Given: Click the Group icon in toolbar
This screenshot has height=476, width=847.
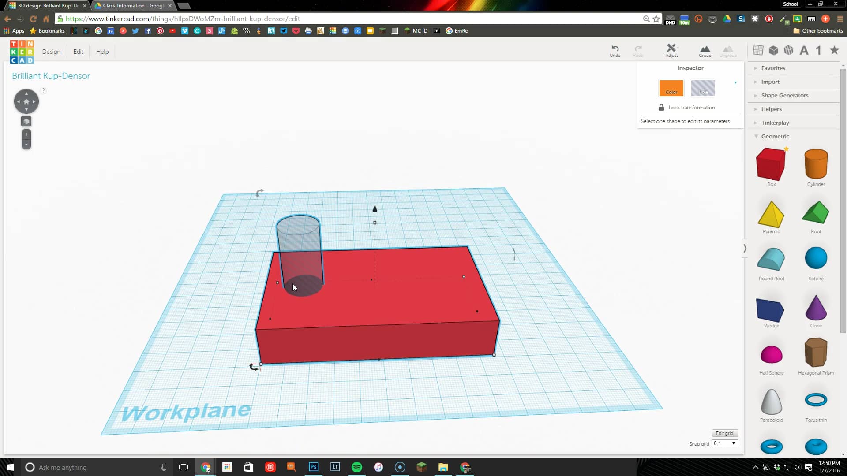Looking at the screenshot, I should coord(705,50).
